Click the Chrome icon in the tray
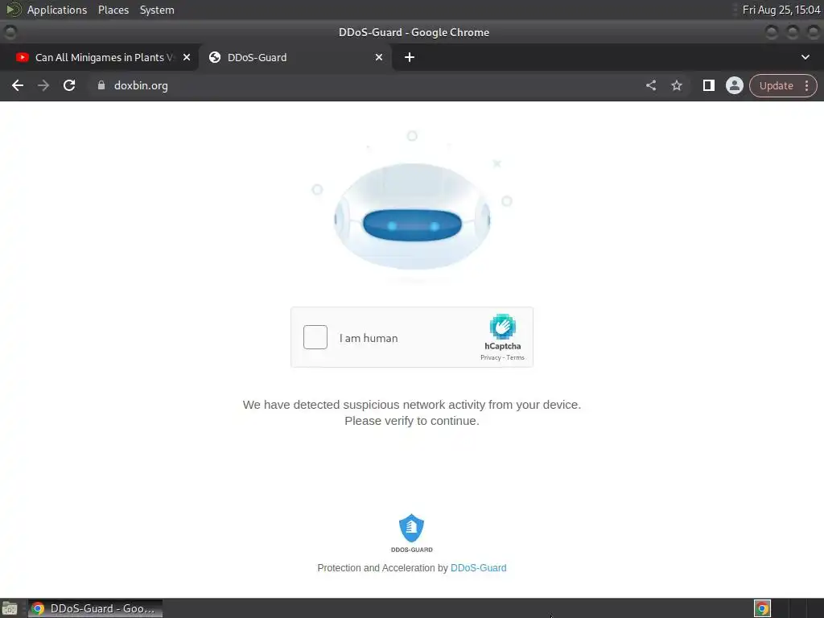824x618 pixels. tap(762, 608)
